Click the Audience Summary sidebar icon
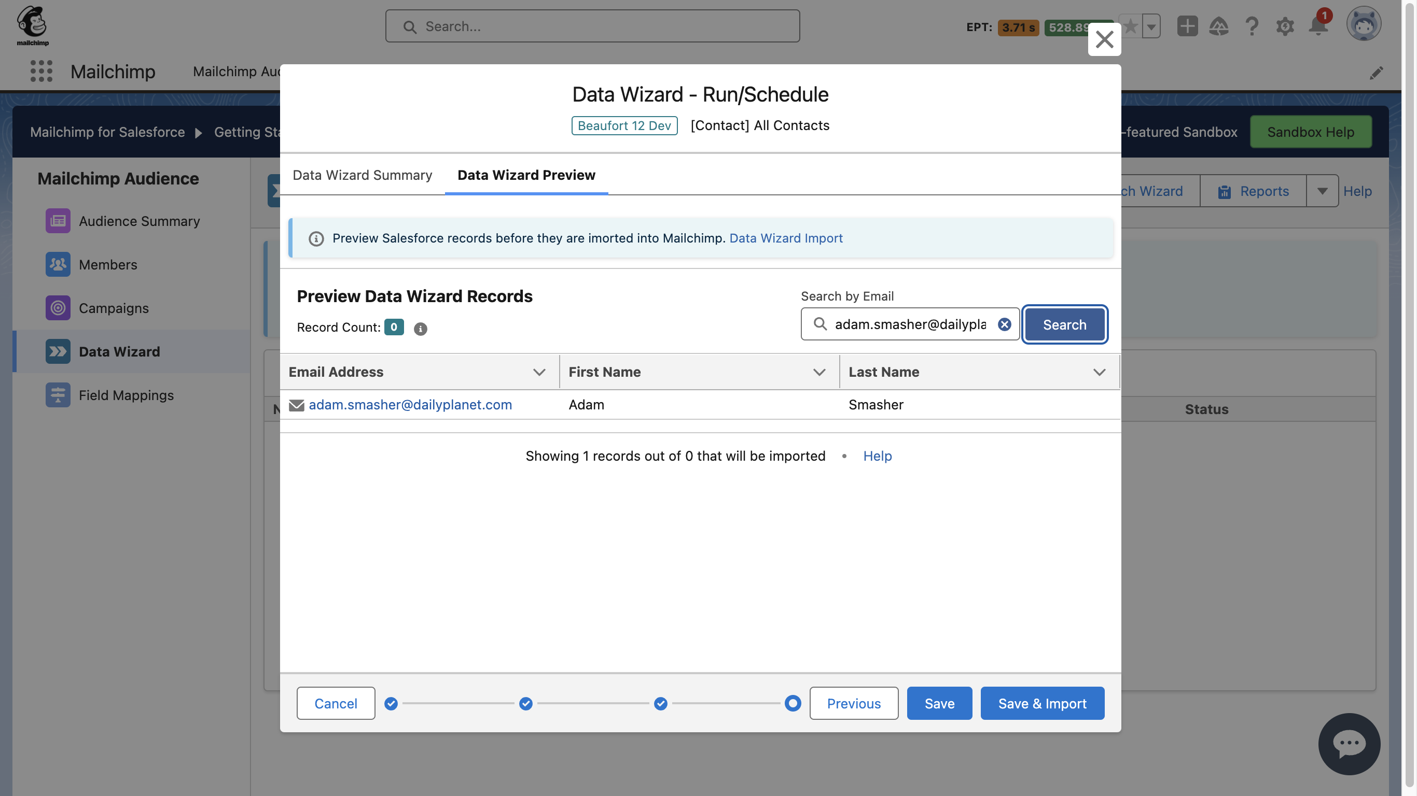Screen dimensions: 1417x796 pyautogui.click(x=58, y=220)
